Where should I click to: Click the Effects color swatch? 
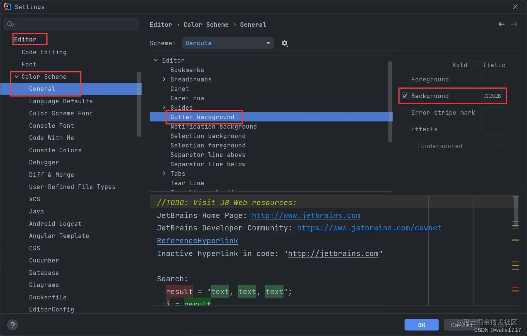(493, 129)
